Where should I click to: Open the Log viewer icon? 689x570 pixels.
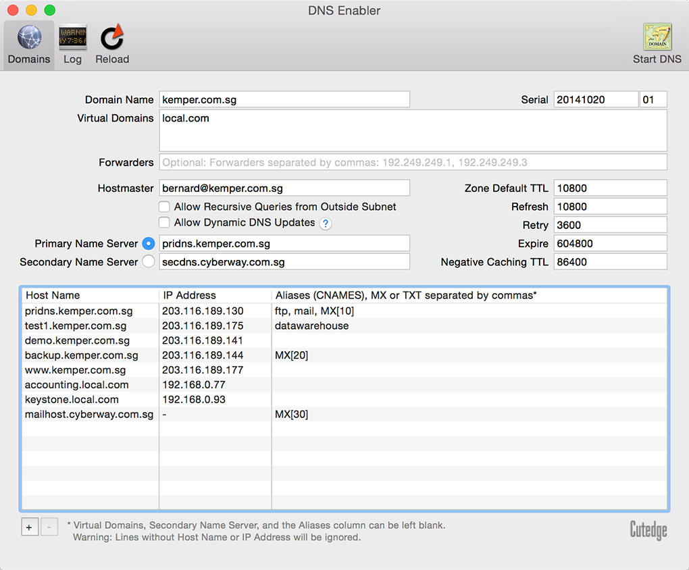point(72,38)
